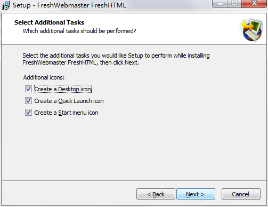Click the 'Create a Quick Launch icon' label
Viewport: 268px width, 207px height.
tap(69, 101)
